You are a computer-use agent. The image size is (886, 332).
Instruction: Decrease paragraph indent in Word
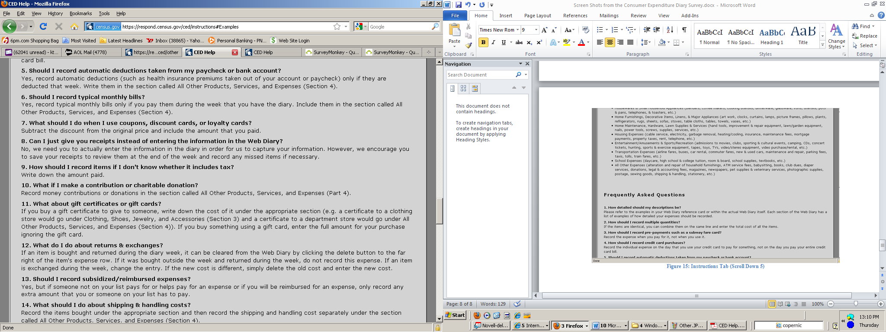[x=647, y=30]
